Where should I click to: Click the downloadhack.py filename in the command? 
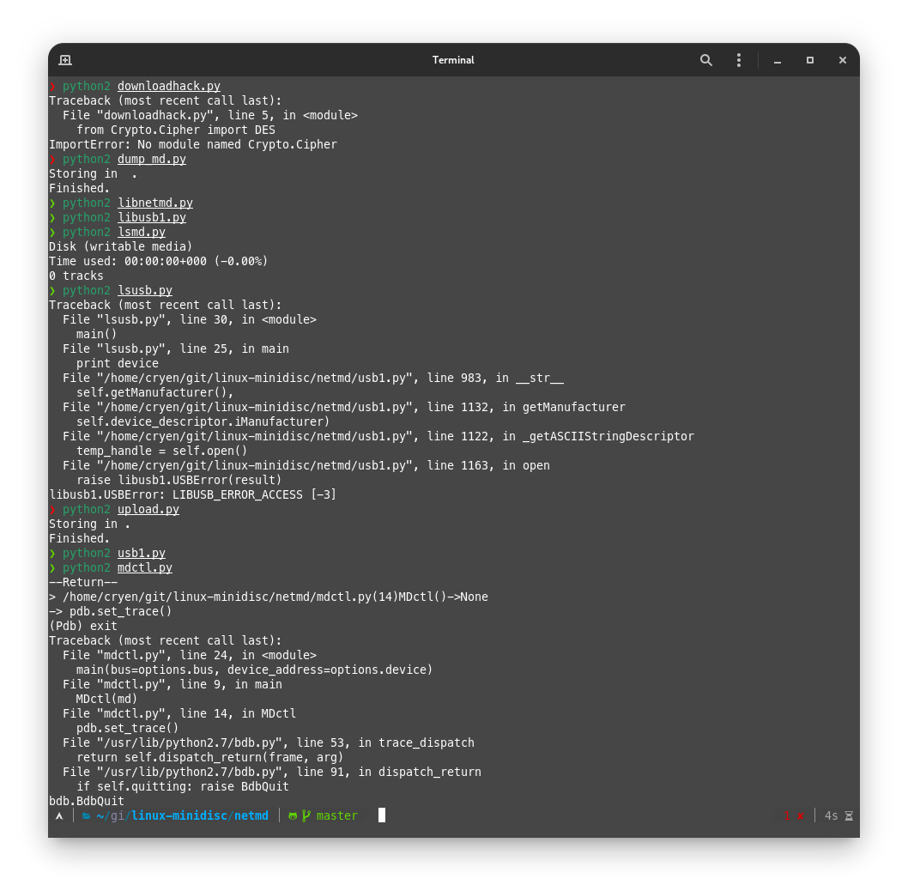click(x=168, y=87)
